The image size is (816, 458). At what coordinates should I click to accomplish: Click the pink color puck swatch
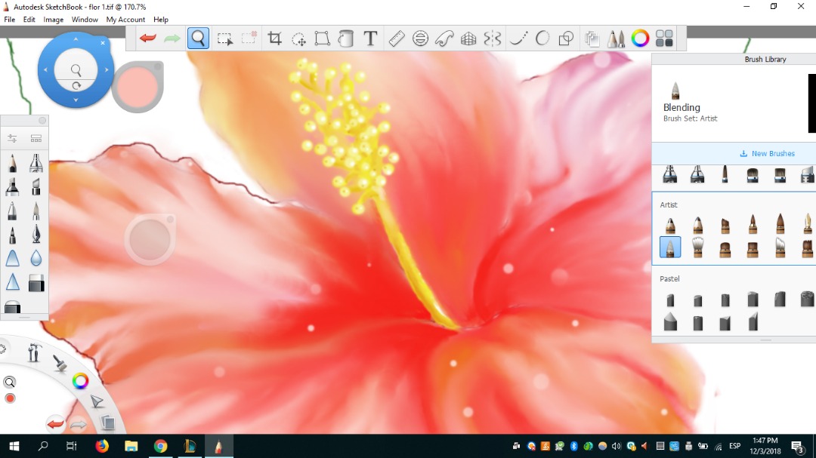pos(138,88)
